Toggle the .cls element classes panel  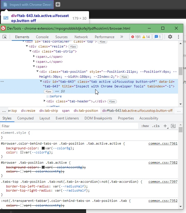pyautogui.click(x=156, y=126)
